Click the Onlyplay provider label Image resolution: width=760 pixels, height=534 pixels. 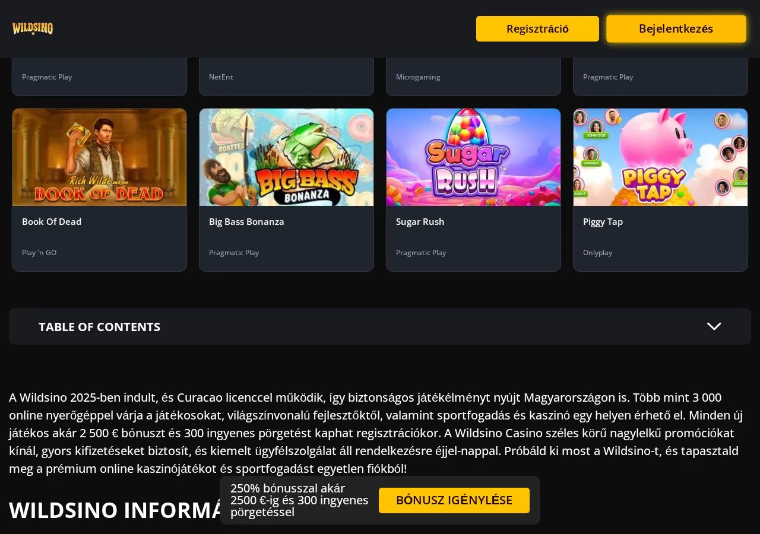pyautogui.click(x=597, y=252)
